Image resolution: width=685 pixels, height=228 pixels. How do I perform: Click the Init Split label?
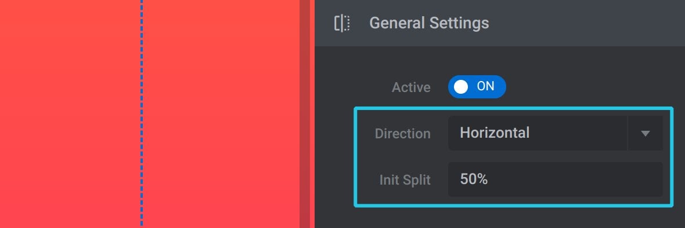click(405, 180)
